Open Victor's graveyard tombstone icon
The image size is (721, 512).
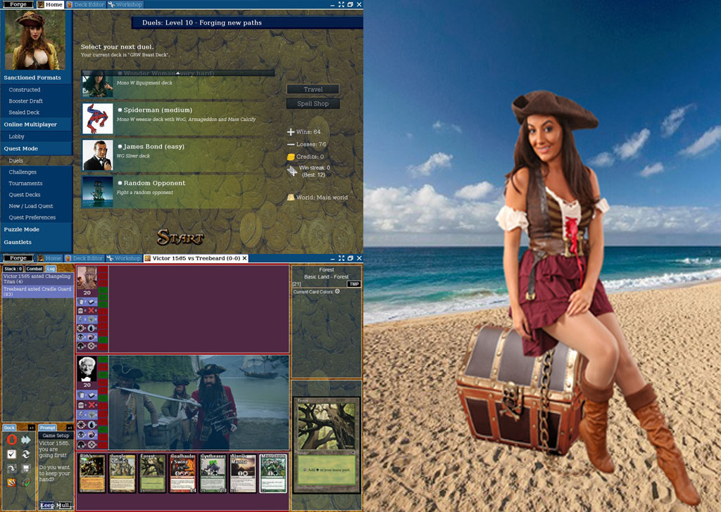pyautogui.click(x=82, y=405)
